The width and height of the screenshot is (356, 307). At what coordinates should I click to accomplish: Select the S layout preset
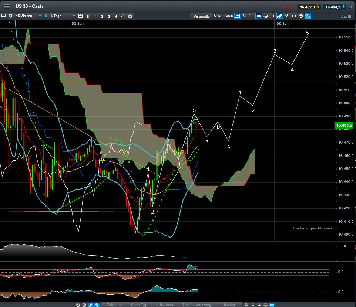coord(88,16)
